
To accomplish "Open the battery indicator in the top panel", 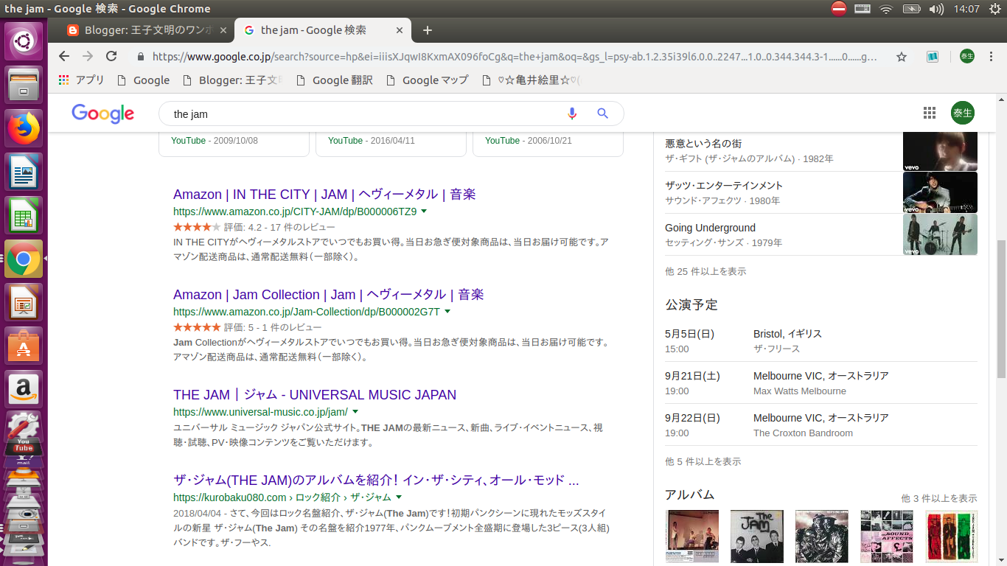I will [911, 9].
